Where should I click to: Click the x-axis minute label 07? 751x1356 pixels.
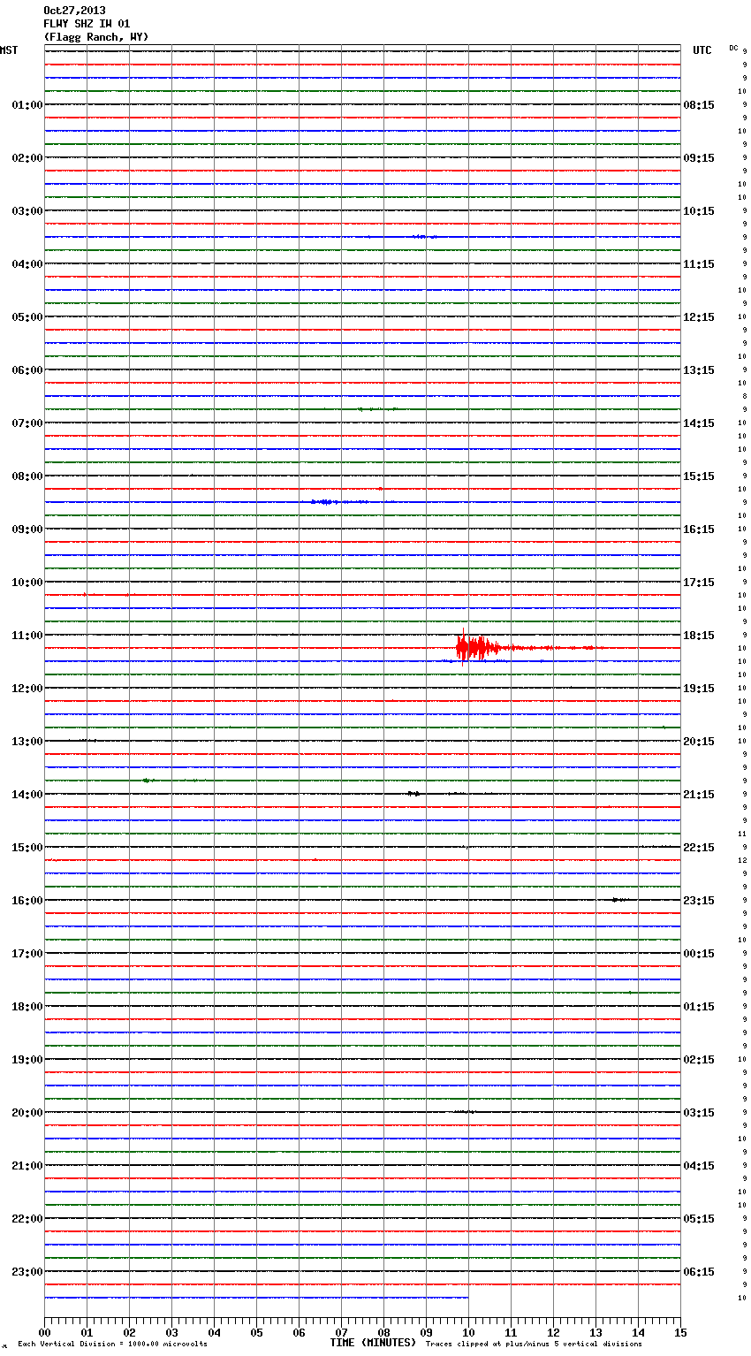coord(341,1332)
